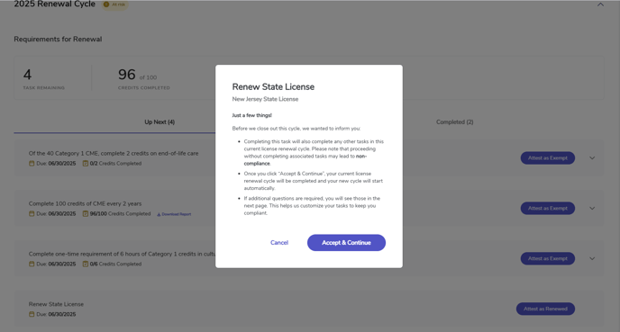620x332 pixels.
Task: Click the credits icon next to 0/2 Credits
Action: (x=85, y=164)
